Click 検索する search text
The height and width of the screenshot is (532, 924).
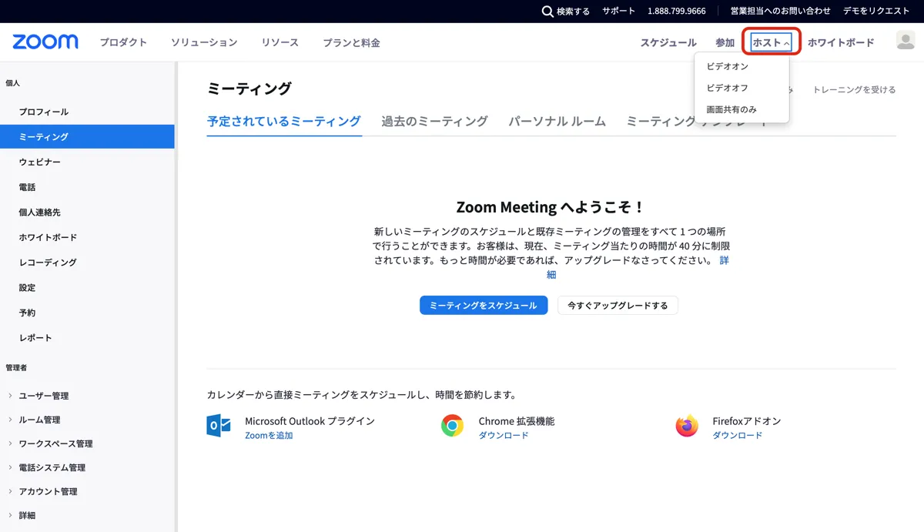click(x=573, y=12)
